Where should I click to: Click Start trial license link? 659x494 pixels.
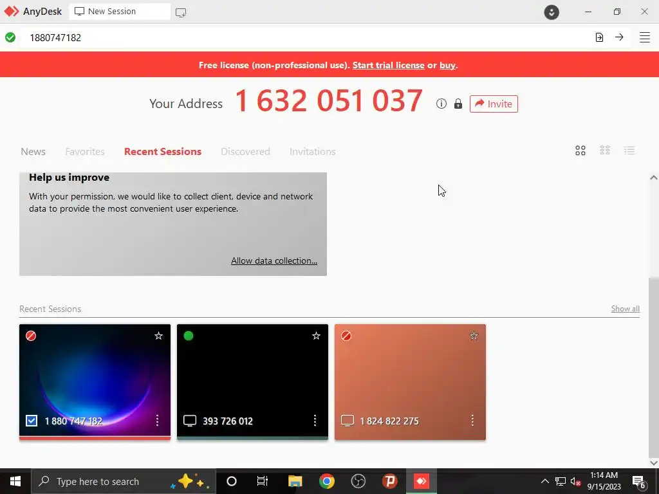coord(388,65)
